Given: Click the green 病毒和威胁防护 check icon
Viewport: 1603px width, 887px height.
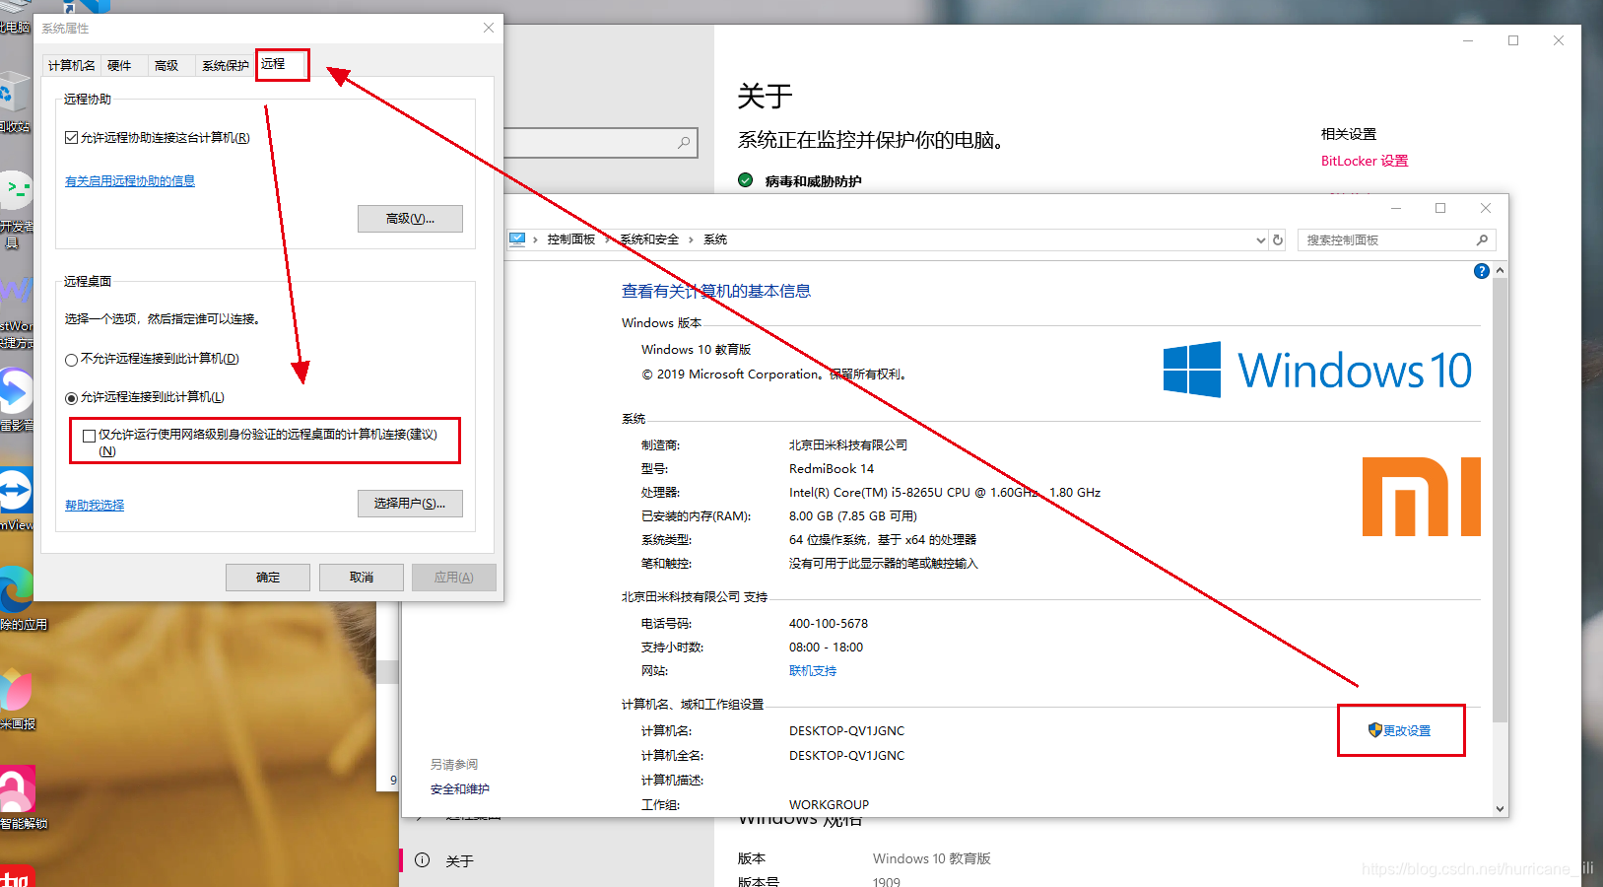Looking at the screenshot, I should (x=745, y=180).
